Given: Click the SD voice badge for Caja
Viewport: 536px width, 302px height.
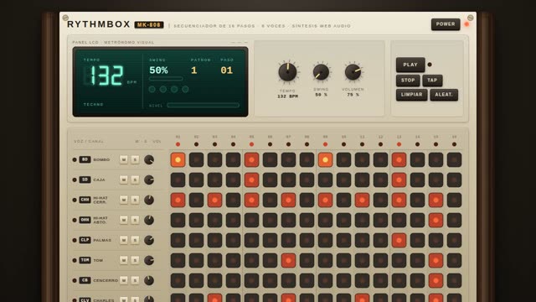Looking at the screenshot, I should [x=85, y=180].
